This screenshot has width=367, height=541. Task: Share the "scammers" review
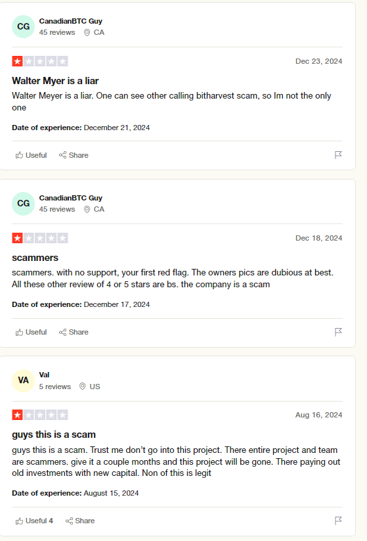pyautogui.click(x=74, y=332)
